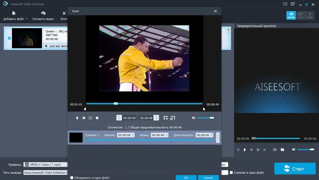This screenshot has width=319, height=180.
Task: Stop playback in the clip dialog
Action: coord(97,118)
